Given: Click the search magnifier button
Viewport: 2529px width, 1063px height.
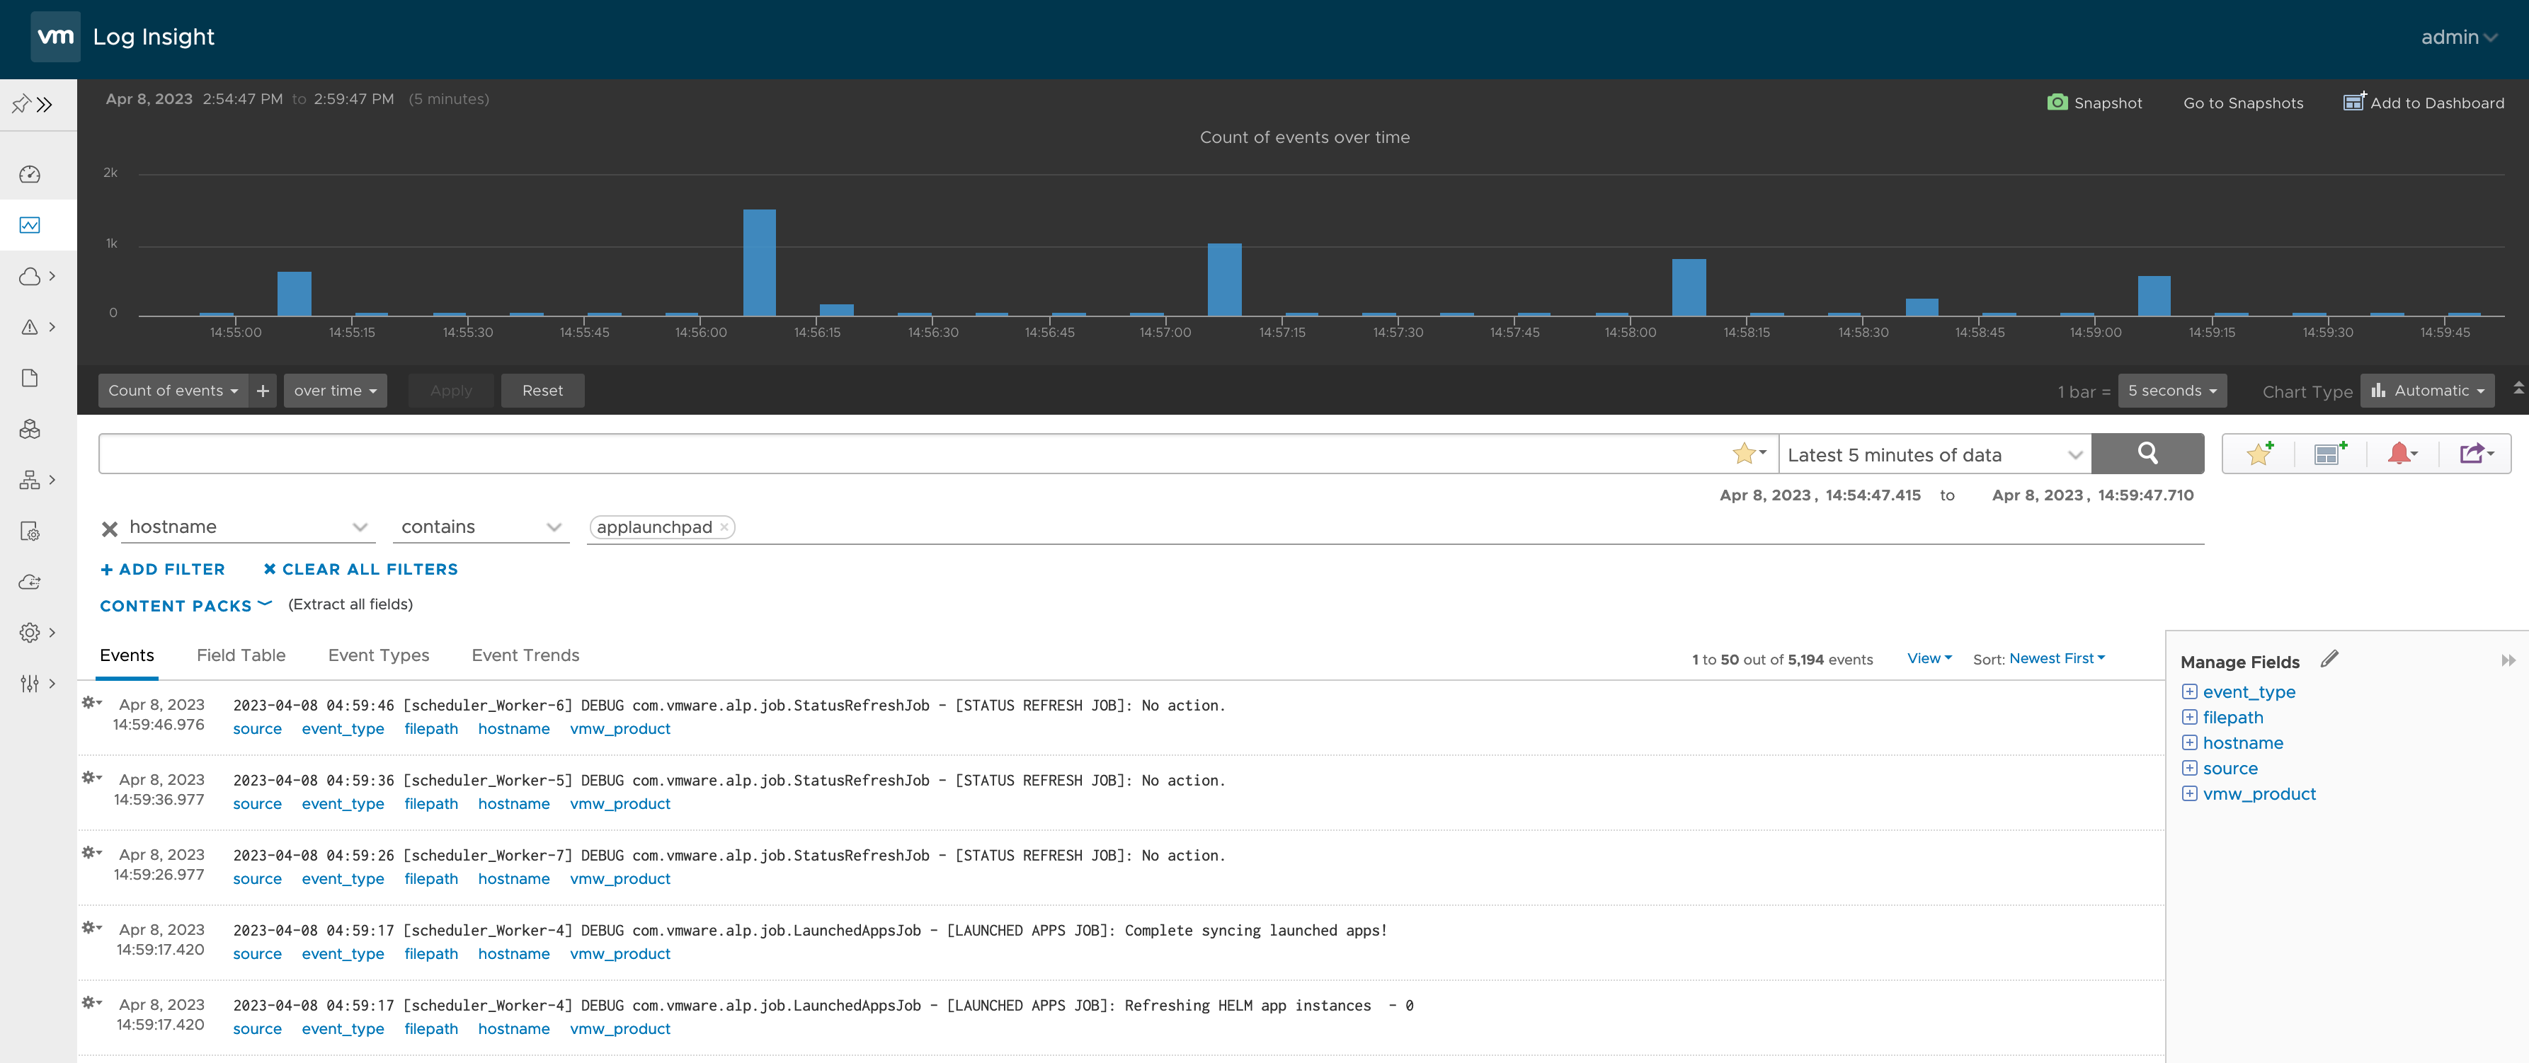Looking at the screenshot, I should [x=2147, y=454].
